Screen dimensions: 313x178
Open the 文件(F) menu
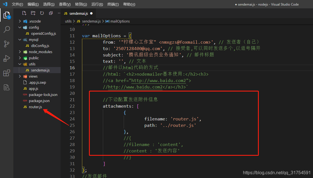pyautogui.click(x=17, y=4)
